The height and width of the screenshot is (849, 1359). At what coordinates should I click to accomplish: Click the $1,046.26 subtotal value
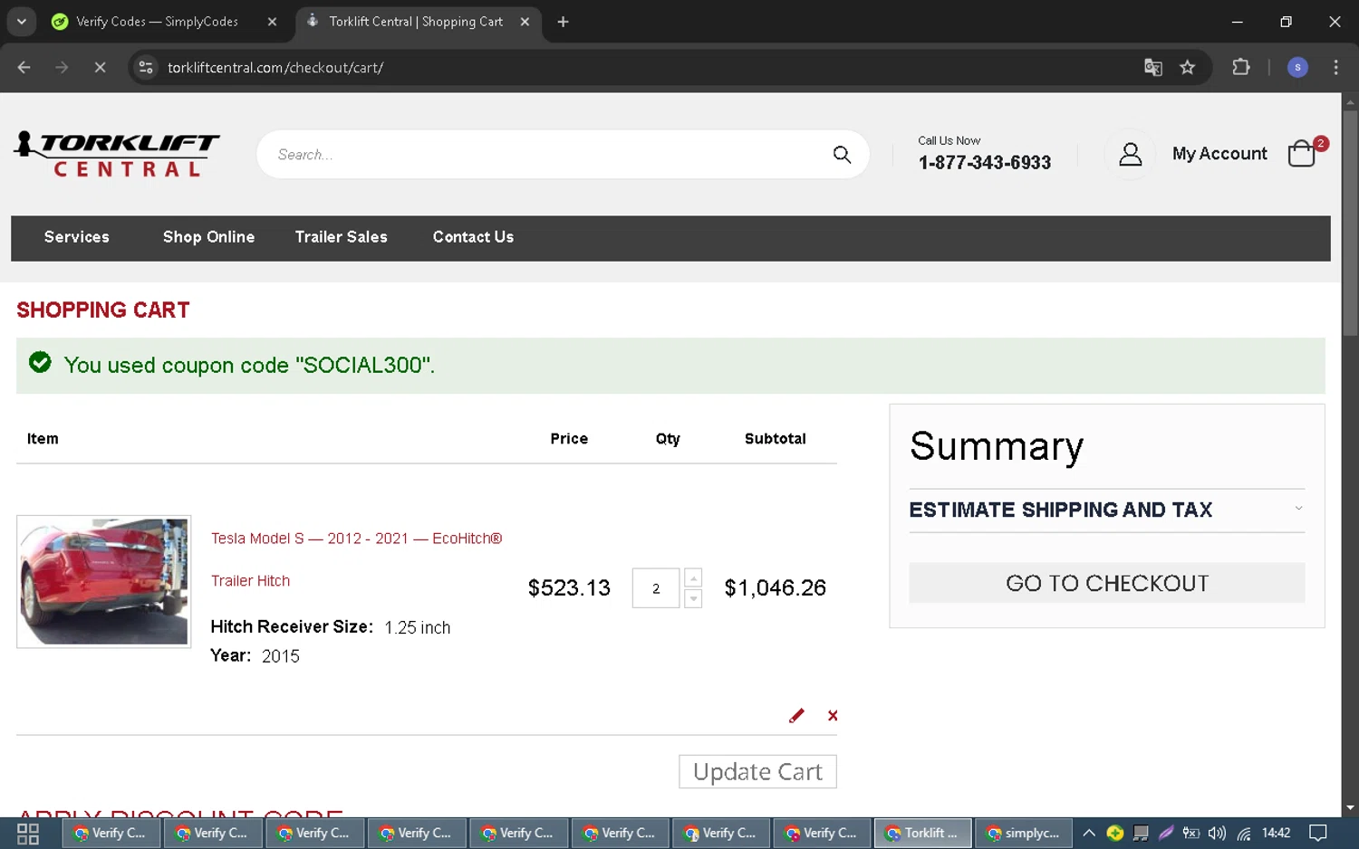pyautogui.click(x=776, y=588)
